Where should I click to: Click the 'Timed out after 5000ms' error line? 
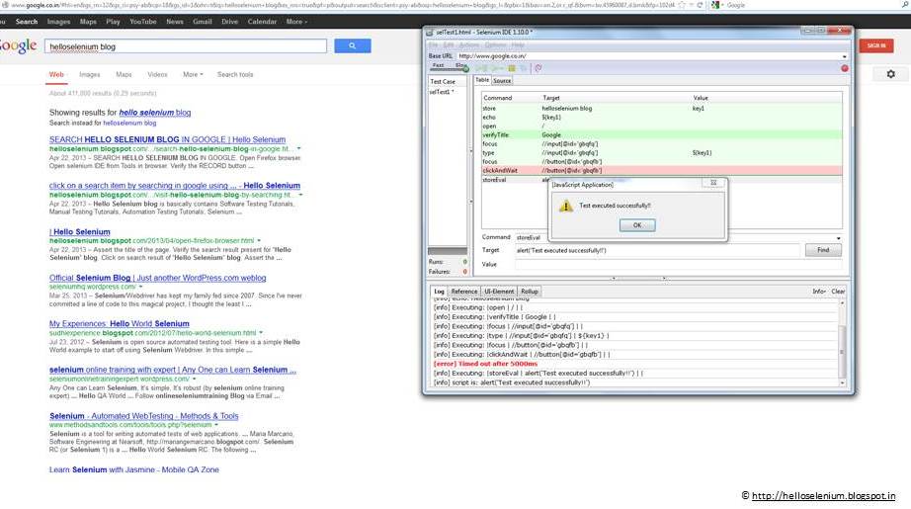coord(485,364)
